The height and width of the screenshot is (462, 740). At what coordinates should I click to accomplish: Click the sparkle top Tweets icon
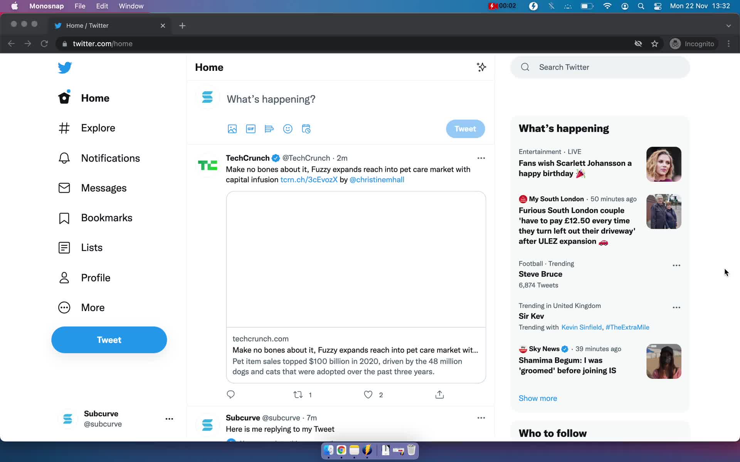tap(481, 67)
